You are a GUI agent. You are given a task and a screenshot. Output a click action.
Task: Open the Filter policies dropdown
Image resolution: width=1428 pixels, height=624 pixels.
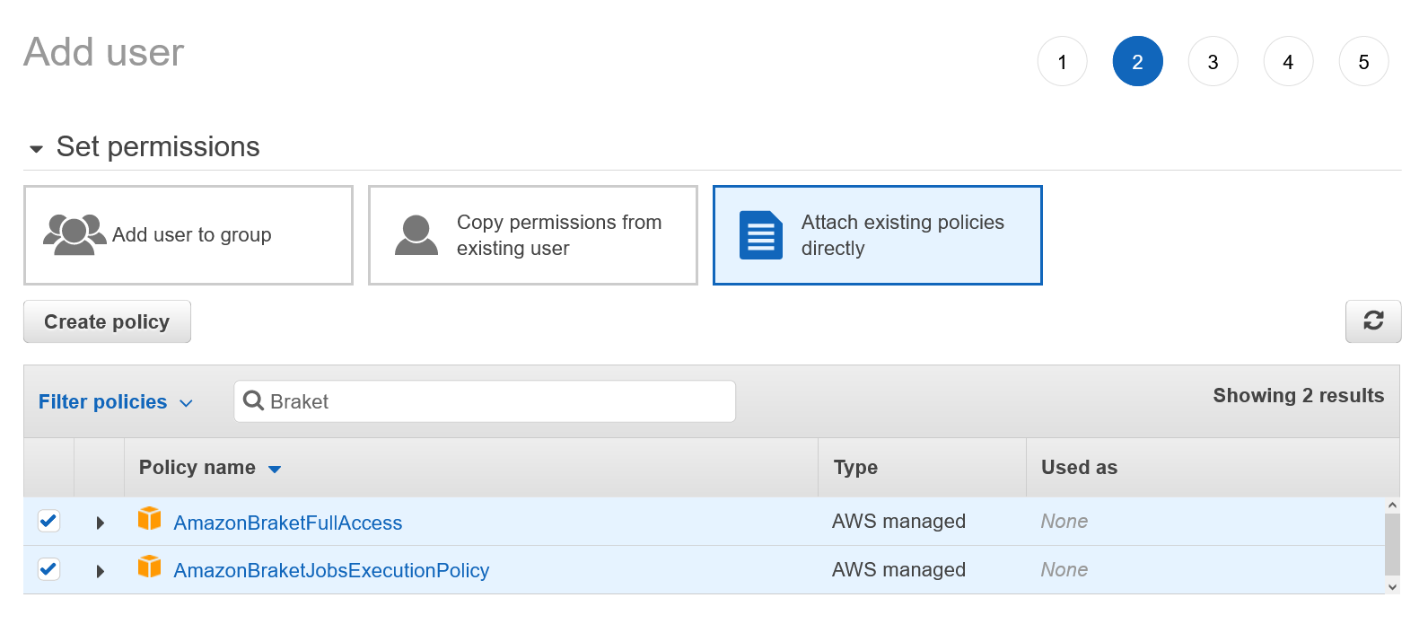[x=115, y=402]
